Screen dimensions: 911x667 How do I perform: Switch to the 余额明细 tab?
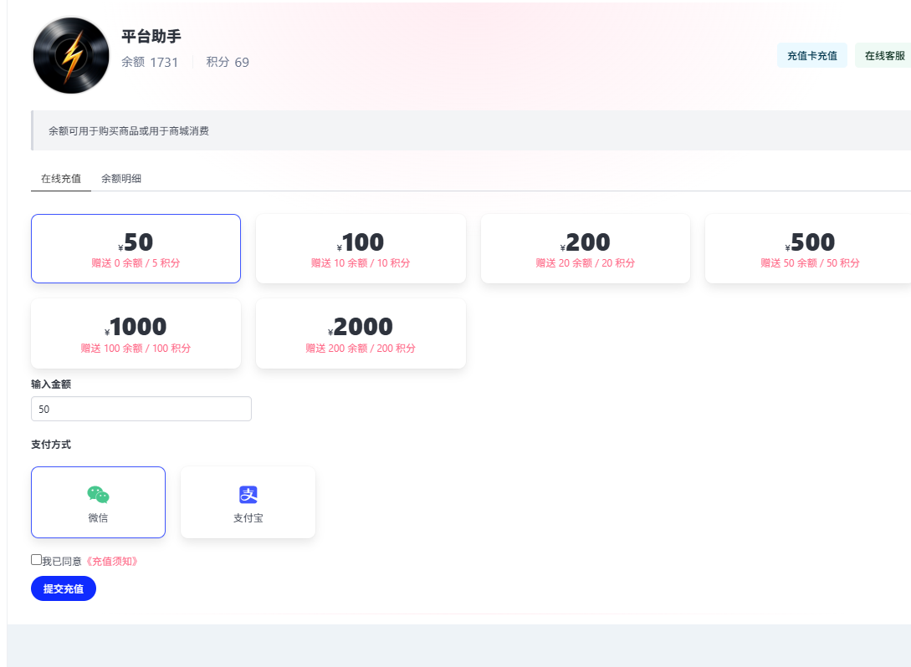(121, 178)
